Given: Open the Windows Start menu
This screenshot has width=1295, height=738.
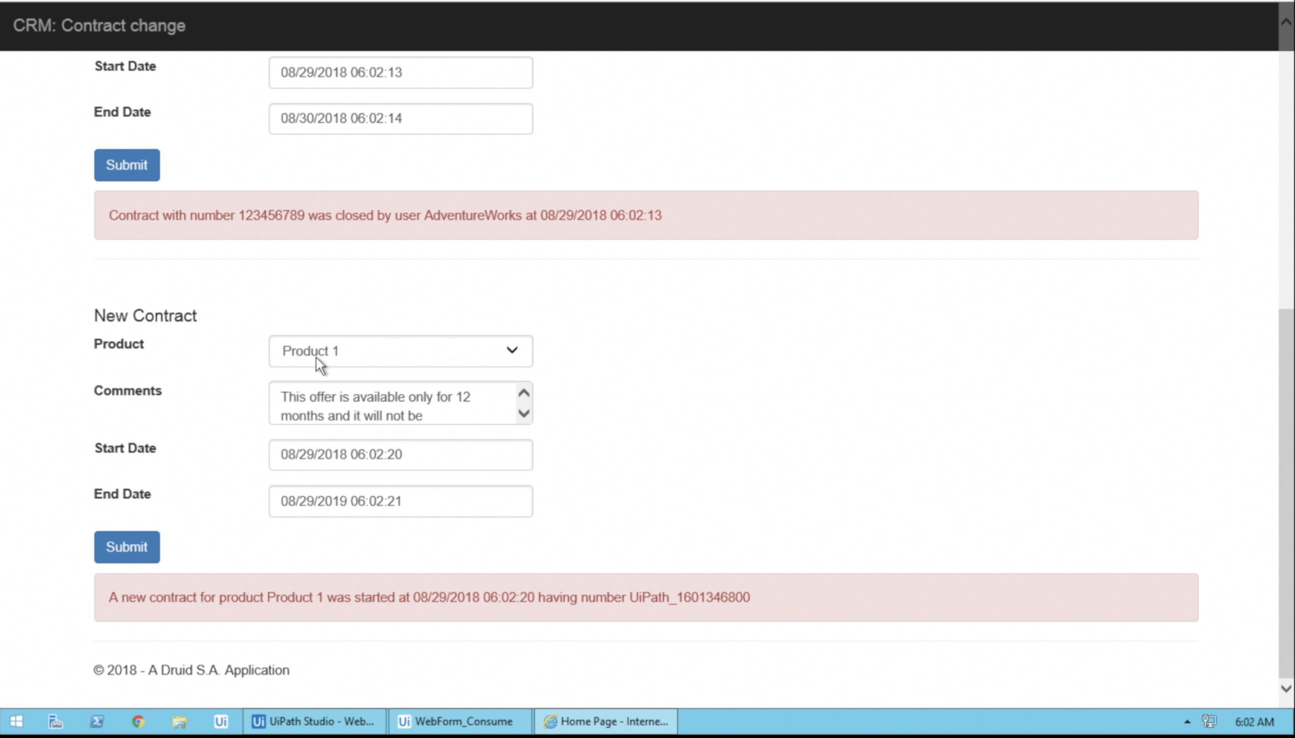Looking at the screenshot, I should [x=16, y=721].
